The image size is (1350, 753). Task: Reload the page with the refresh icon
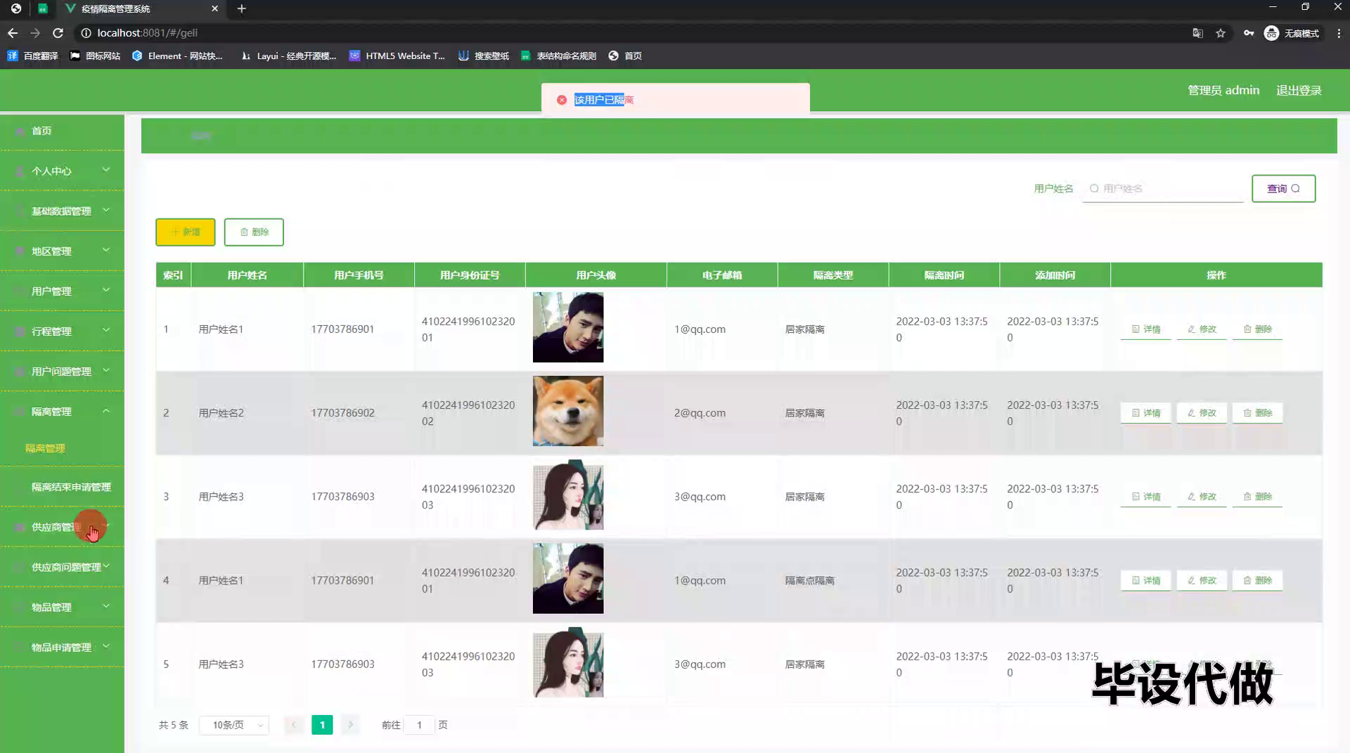(x=58, y=33)
